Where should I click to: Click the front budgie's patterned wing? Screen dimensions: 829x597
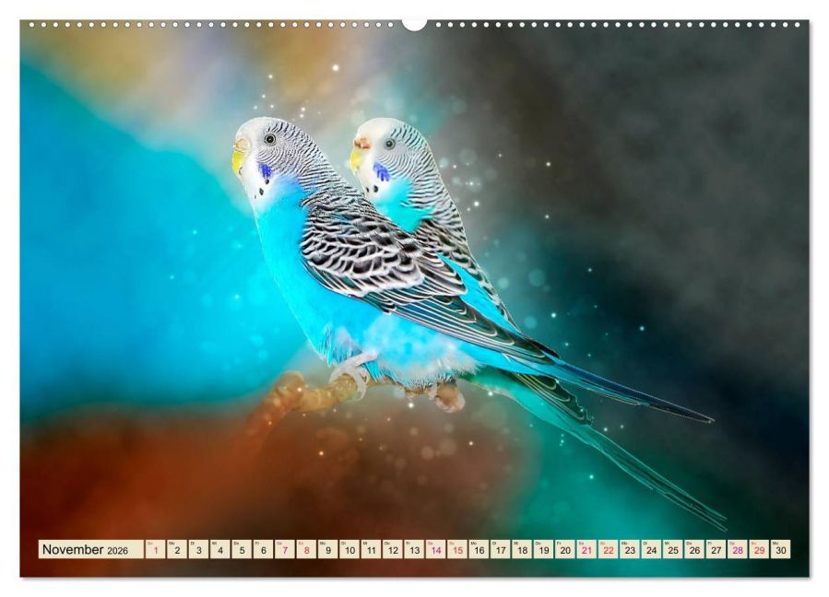coord(381,253)
